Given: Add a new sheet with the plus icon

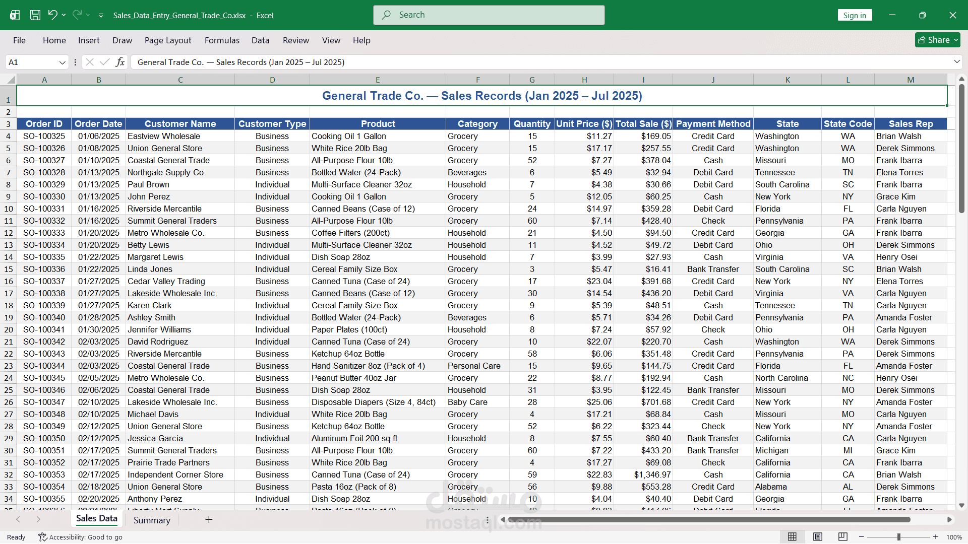Looking at the screenshot, I should click(x=209, y=519).
